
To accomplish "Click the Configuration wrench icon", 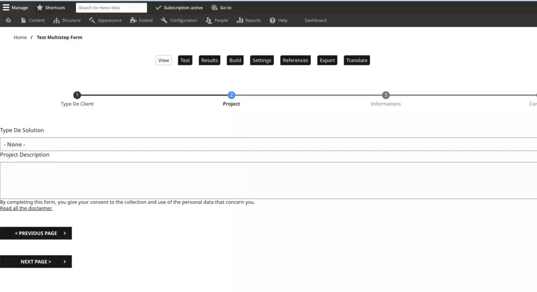I will (164, 20).
